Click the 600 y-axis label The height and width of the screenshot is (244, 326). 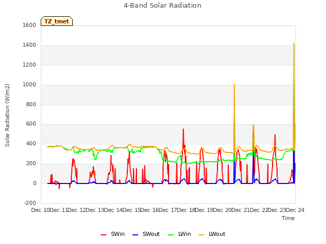click(31, 124)
